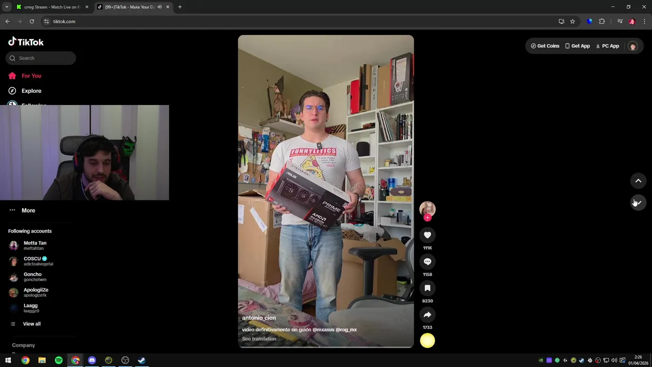This screenshot has width=652, height=367.
Task: Open the blue shield extension
Action: click(589, 21)
